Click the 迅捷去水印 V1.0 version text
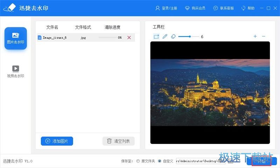280x168 pixels. click(17, 161)
